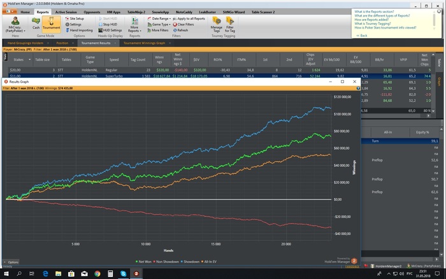
Task: Sort by ITM% column header
Action: click(241, 60)
